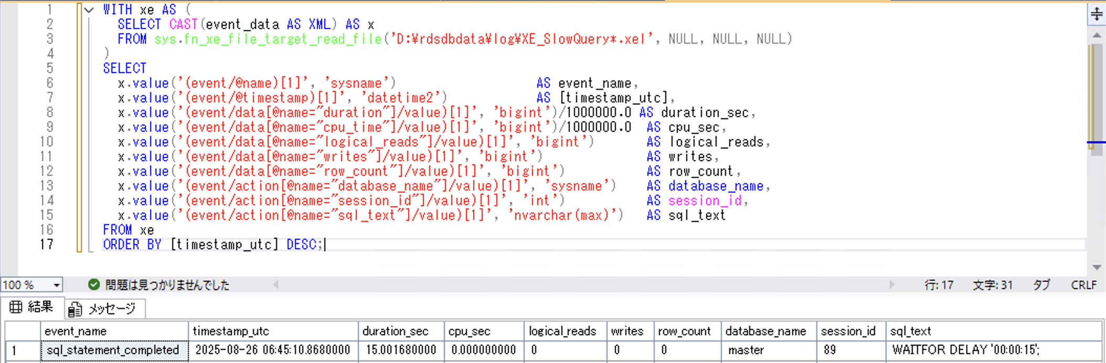Click the database_name column header
The image size is (1106, 363).
click(769, 331)
